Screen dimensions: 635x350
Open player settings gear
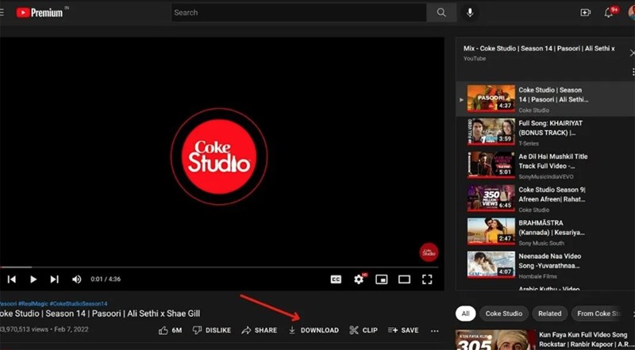(359, 279)
